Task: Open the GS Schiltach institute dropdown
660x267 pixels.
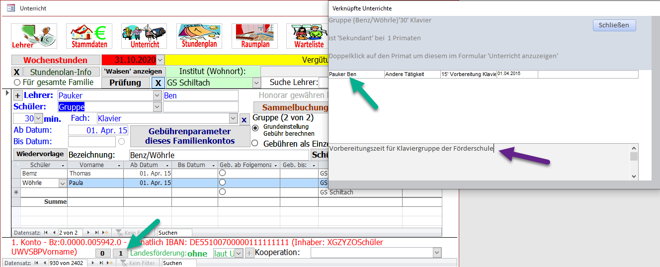Action: click(x=256, y=83)
